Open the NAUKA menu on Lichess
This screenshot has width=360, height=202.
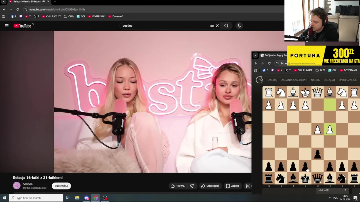click(315, 80)
